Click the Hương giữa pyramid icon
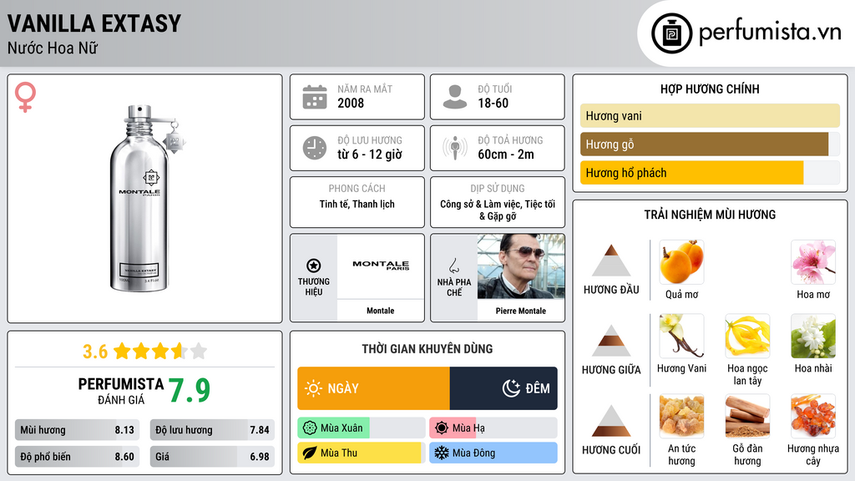Screen dimensions: 855x481 611,341
